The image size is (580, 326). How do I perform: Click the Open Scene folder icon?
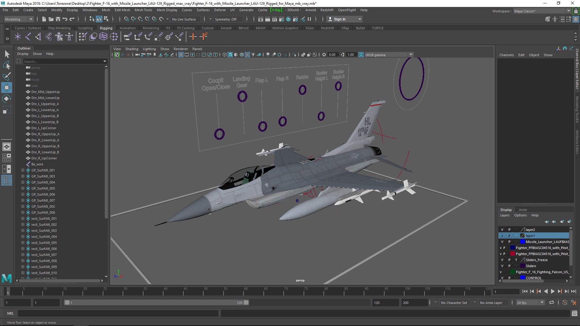click(51, 19)
